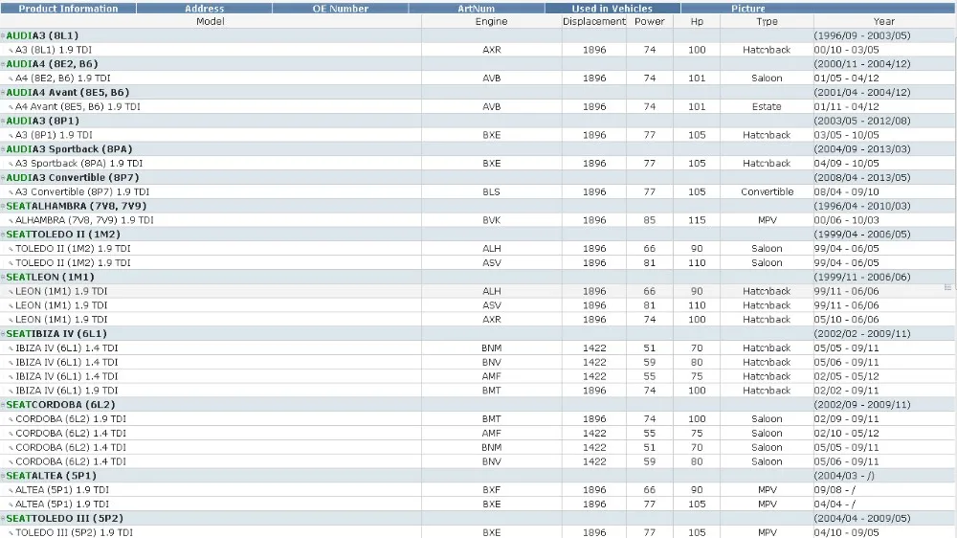The height and width of the screenshot is (538, 957).
Task: Switch to the Address tab
Action: [204, 9]
